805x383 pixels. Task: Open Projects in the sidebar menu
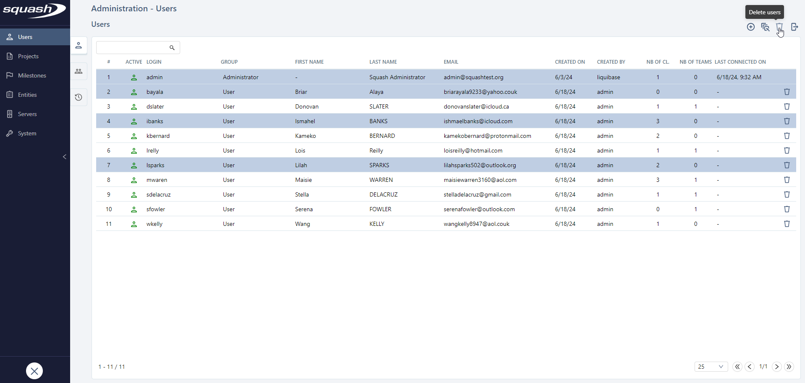click(x=28, y=56)
